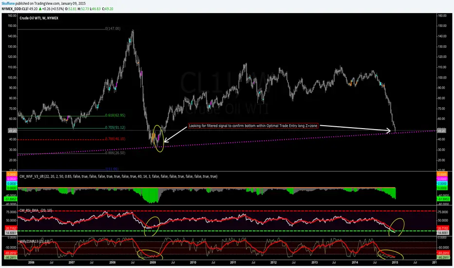
Task: Click the cyan 0.0000 label on the right scale
Action: click(x=442, y=183)
